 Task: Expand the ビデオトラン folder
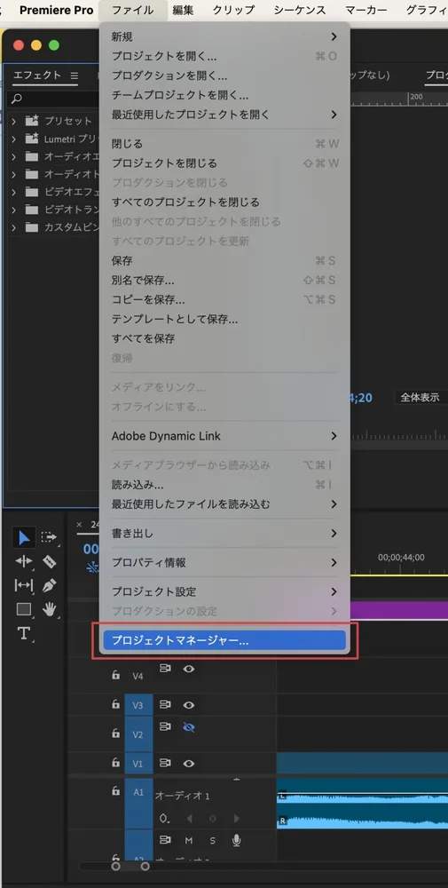coord(14,210)
